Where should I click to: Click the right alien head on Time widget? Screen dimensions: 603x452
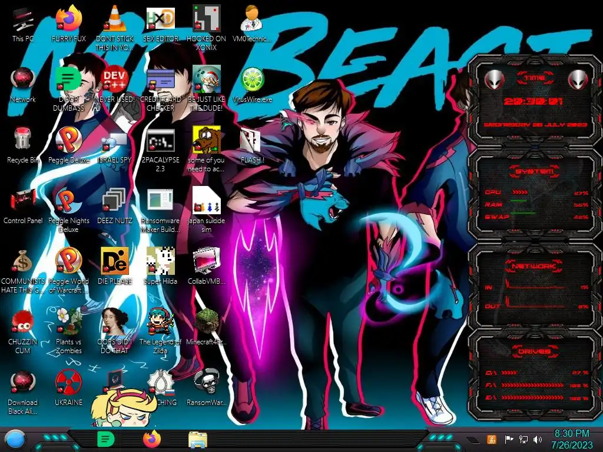pos(578,79)
